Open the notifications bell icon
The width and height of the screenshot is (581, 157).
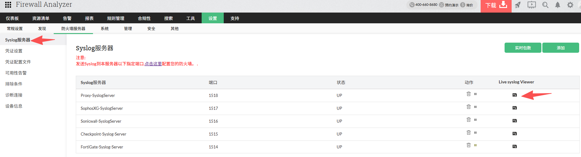pos(558,5)
